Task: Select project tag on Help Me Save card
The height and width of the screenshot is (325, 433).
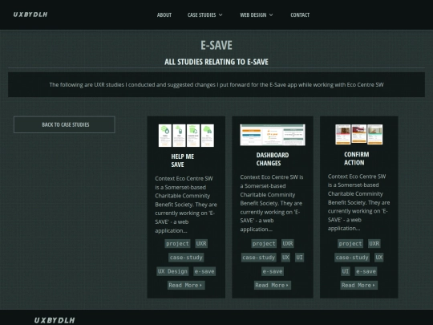Action: (177, 243)
